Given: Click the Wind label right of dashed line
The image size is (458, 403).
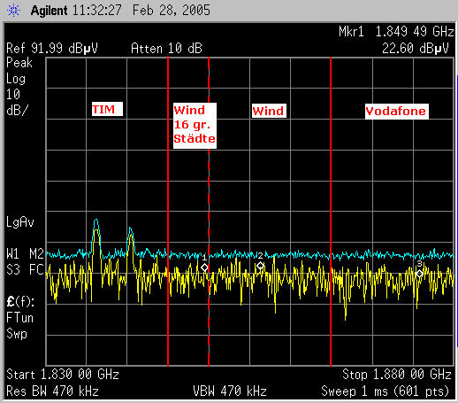Looking at the screenshot, I should (x=269, y=111).
